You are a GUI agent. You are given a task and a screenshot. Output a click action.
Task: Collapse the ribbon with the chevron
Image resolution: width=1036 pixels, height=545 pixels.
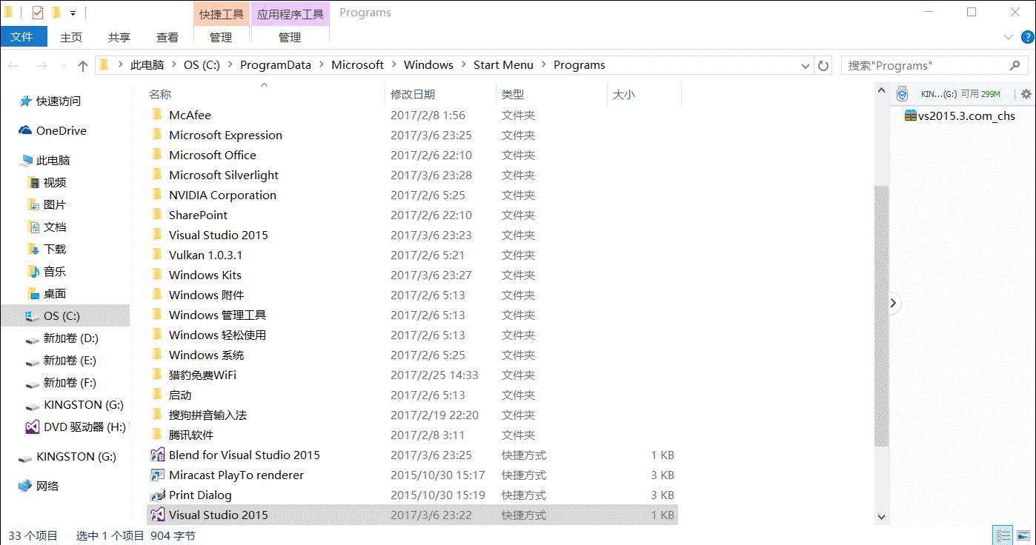pyautogui.click(x=1009, y=36)
